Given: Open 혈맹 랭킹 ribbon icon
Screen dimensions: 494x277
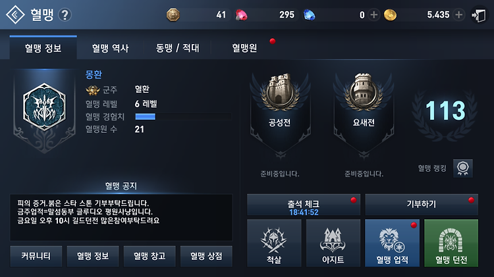Looking at the screenshot, I should pos(463,168).
